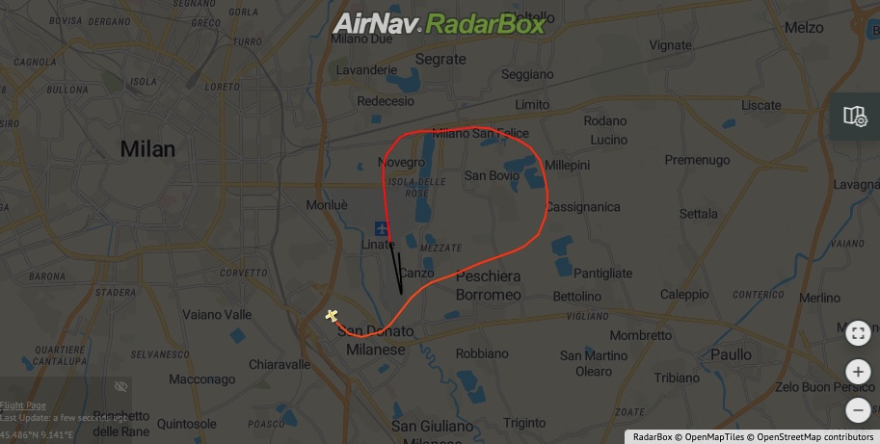Screen dimensions: 880x444
Task: Click the Paullo town label
Action: click(731, 354)
